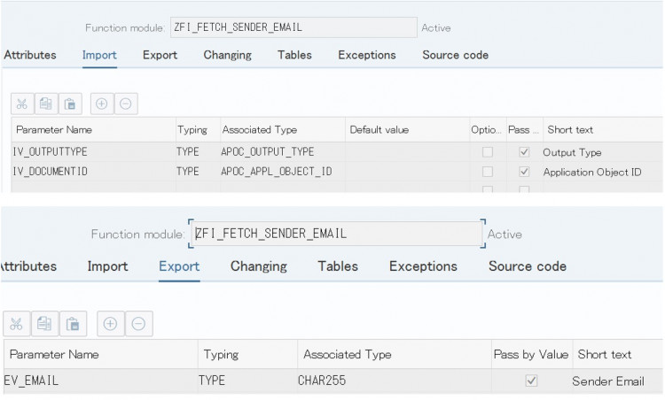Click the Cut icon above the Import parameters table
The image size is (665, 400).
coord(23,104)
